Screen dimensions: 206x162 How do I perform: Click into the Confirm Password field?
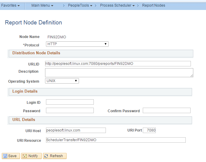coord(167,110)
